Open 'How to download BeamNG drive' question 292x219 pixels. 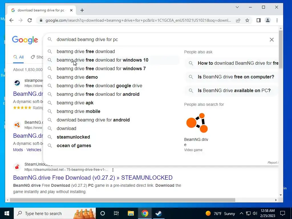(232, 63)
